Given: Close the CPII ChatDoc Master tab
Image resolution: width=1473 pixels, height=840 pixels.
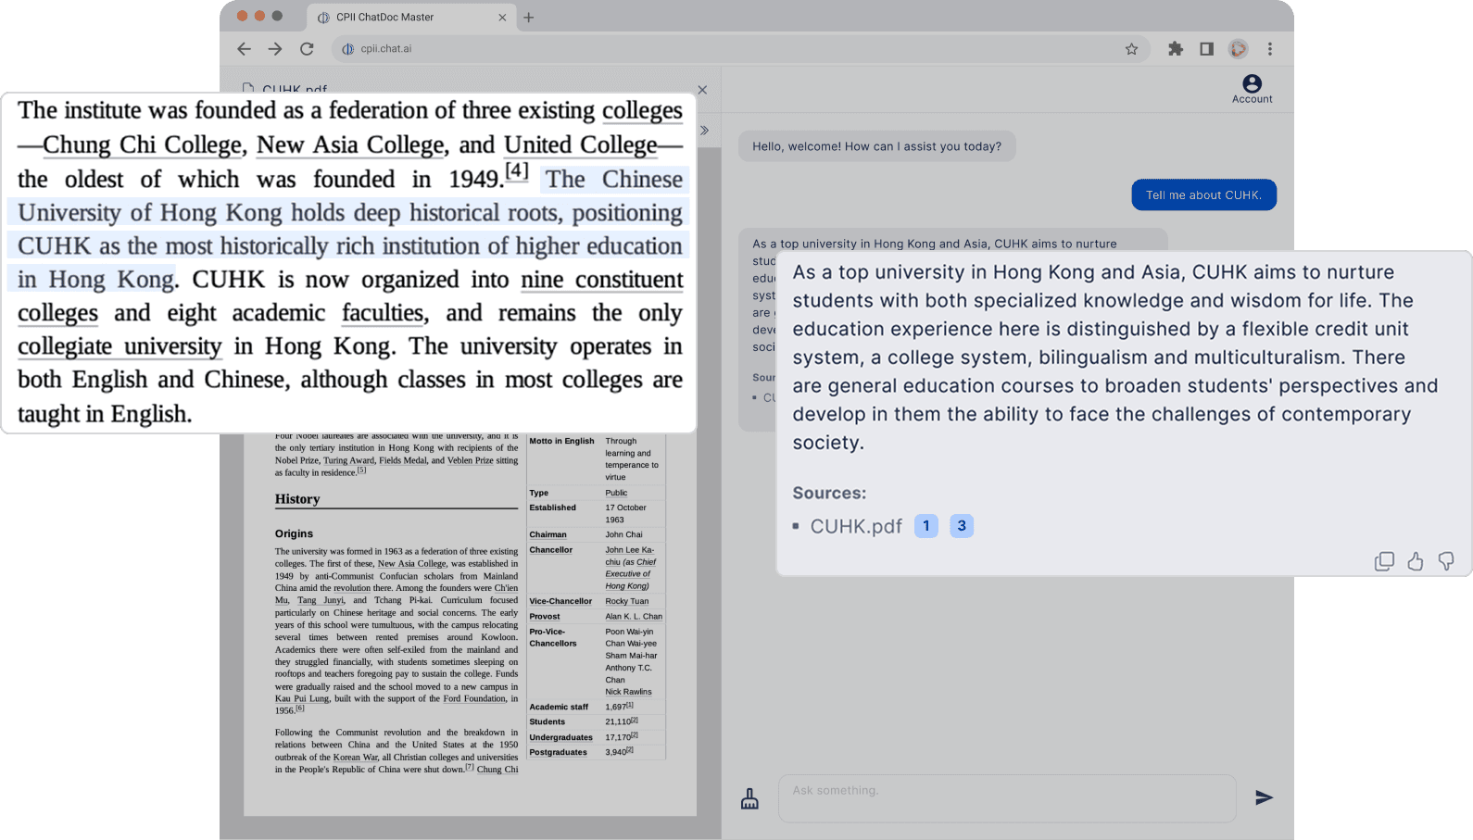Looking at the screenshot, I should pyautogui.click(x=502, y=17).
